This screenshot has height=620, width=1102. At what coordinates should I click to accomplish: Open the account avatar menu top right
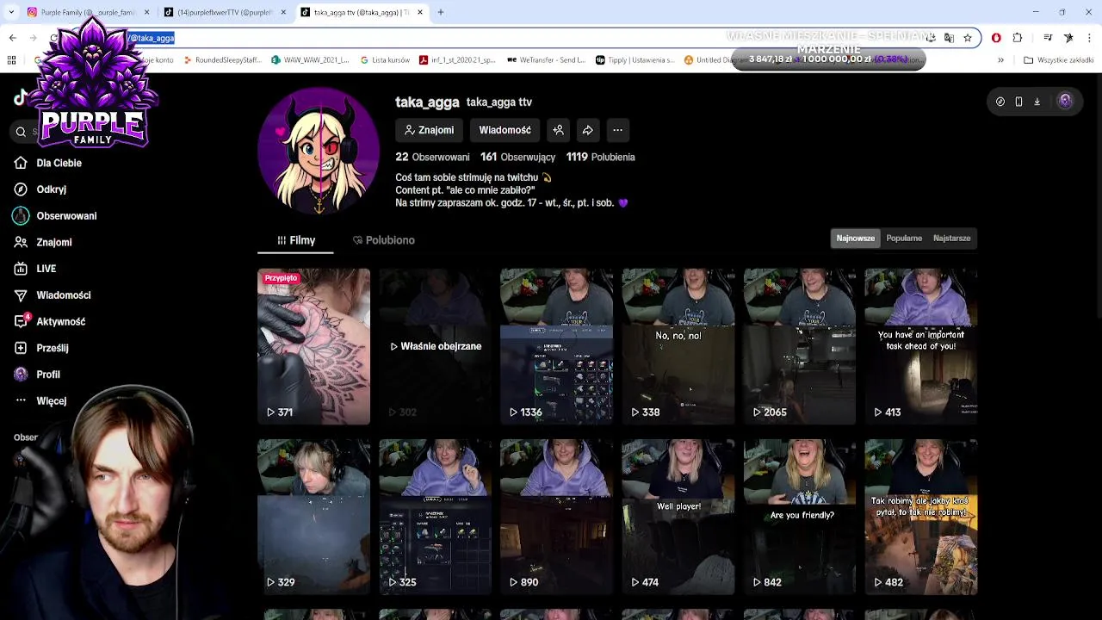(1065, 101)
